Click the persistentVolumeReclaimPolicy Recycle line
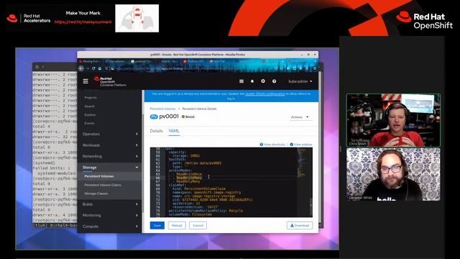This screenshot has height=259, width=460. [x=206, y=211]
